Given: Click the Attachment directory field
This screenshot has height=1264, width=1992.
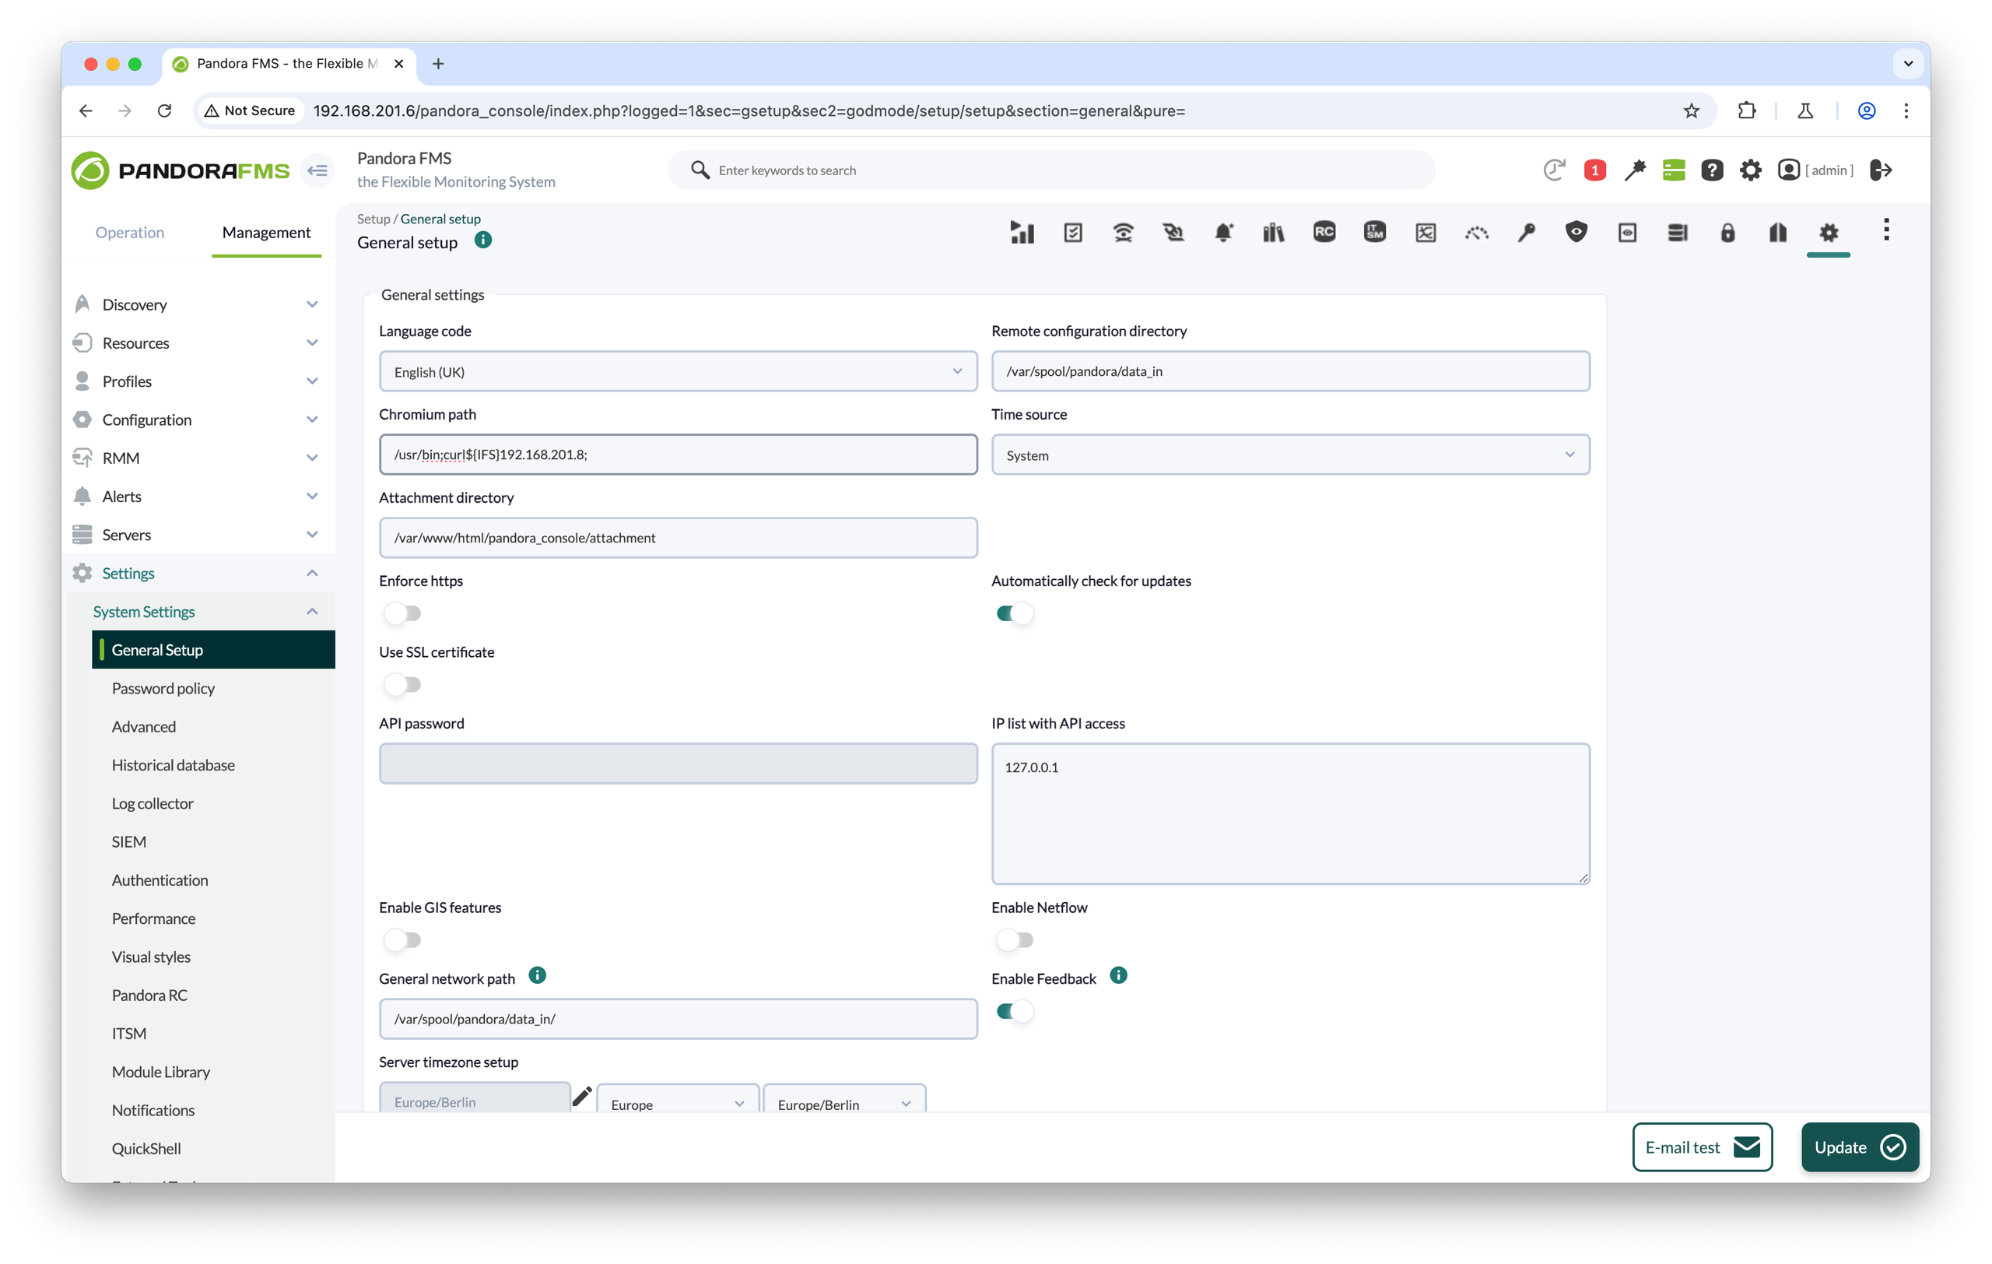Looking at the screenshot, I should (679, 538).
